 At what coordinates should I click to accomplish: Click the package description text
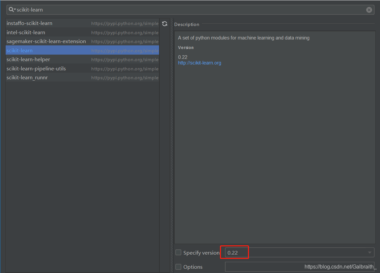click(x=244, y=38)
